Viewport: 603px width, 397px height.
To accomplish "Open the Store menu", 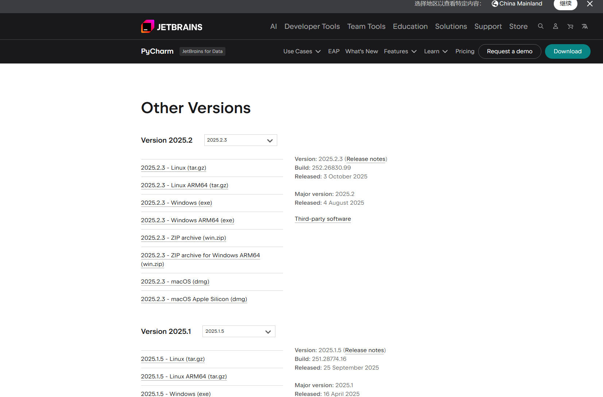I will click(x=518, y=26).
